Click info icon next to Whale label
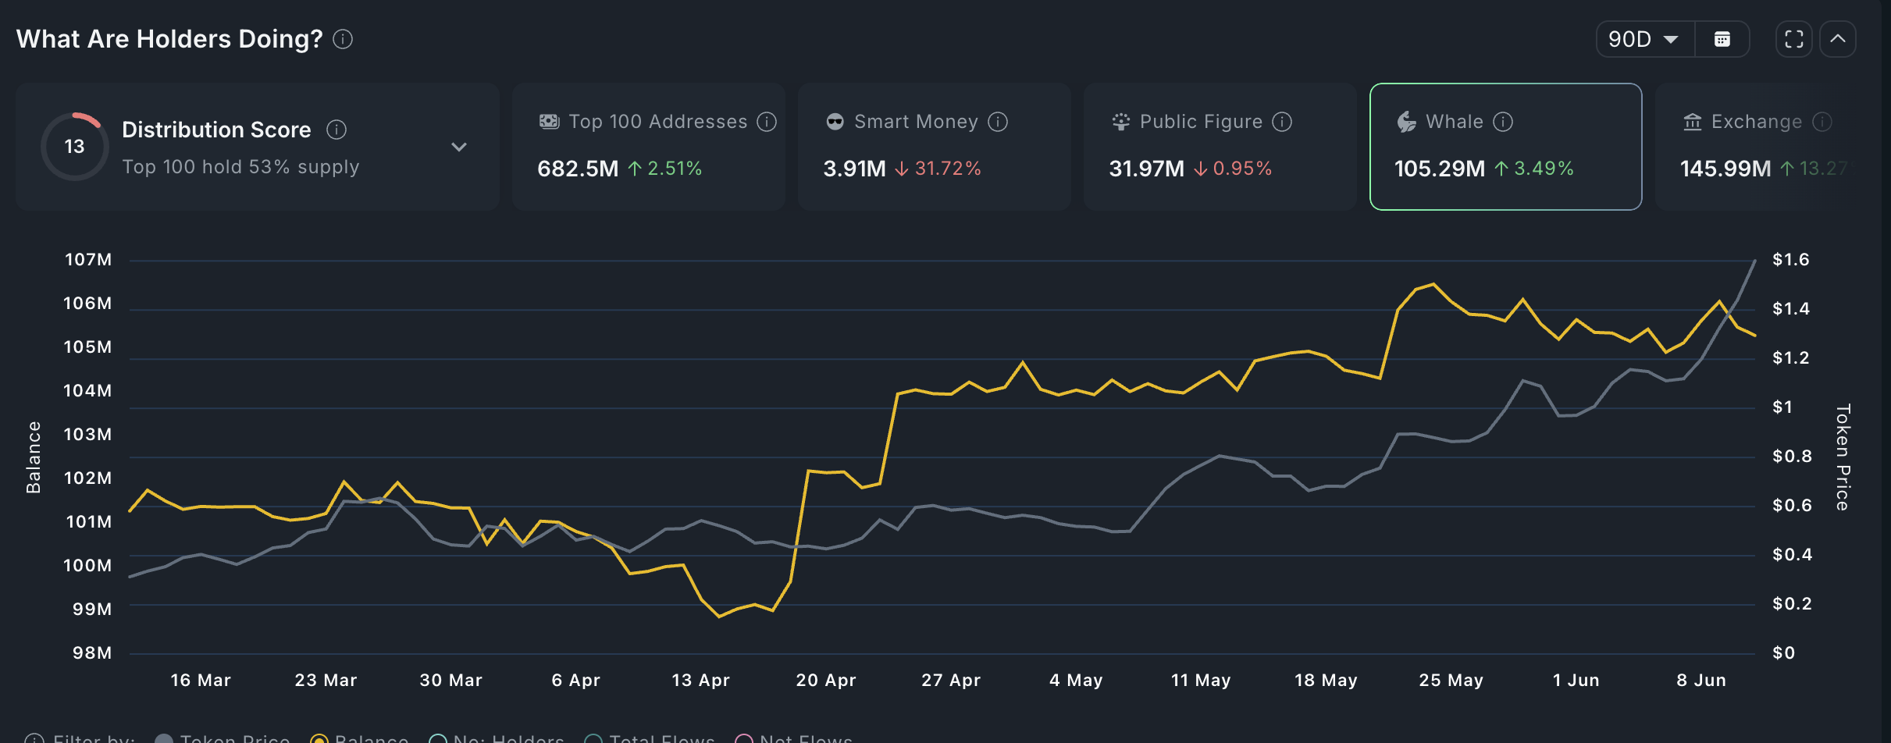 point(1503,122)
